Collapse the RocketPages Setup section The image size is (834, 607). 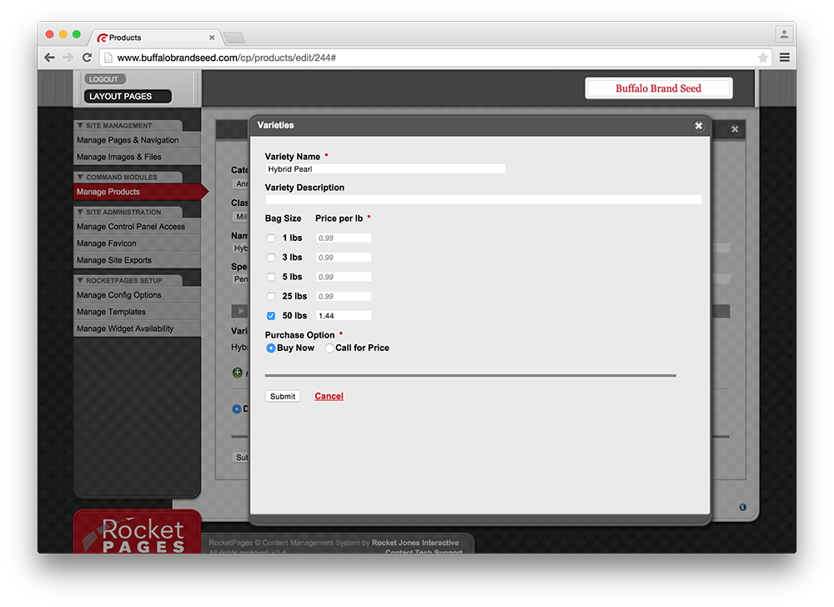[x=80, y=281]
